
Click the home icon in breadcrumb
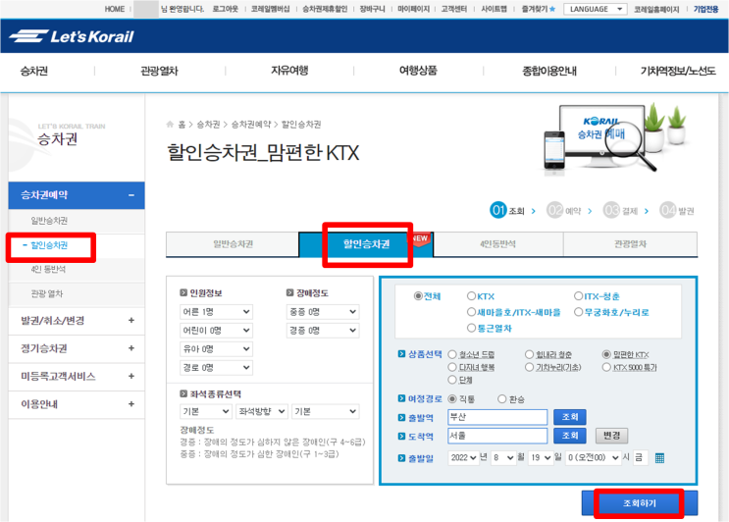point(170,124)
